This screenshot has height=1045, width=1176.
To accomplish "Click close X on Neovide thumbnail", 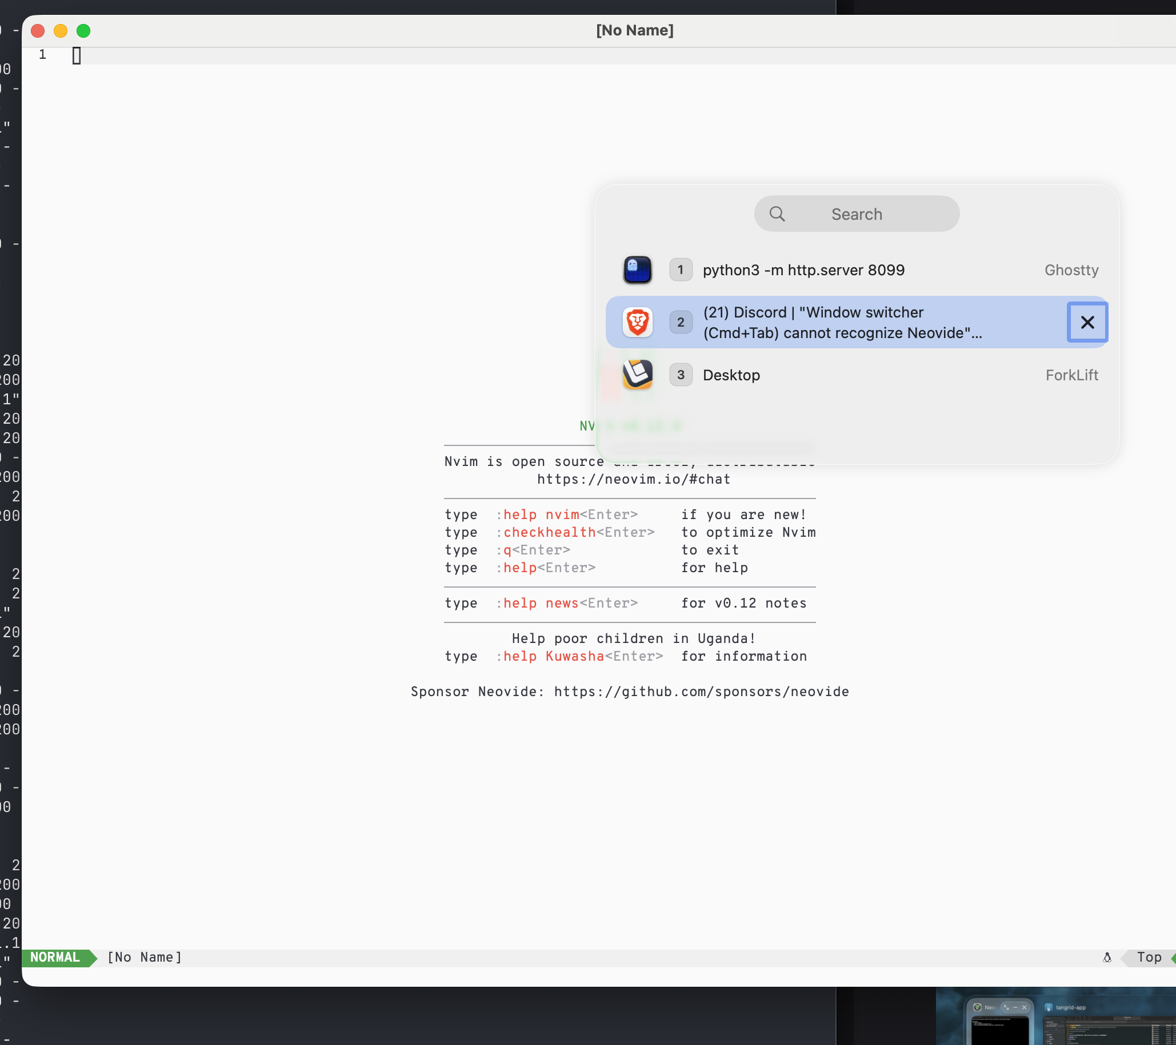I will [x=1024, y=1008].
